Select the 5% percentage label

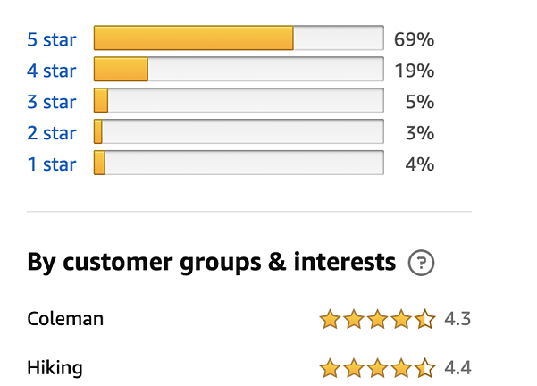click(x=420, y=102)
